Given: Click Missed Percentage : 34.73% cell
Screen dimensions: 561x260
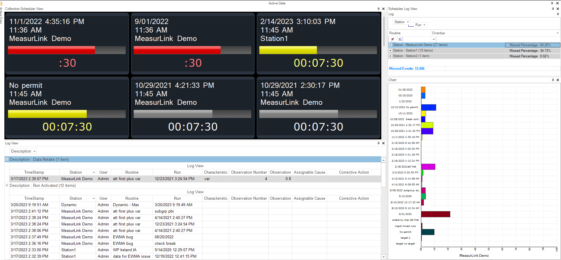Looking at the screenshot, I should [x=533, y=51].
